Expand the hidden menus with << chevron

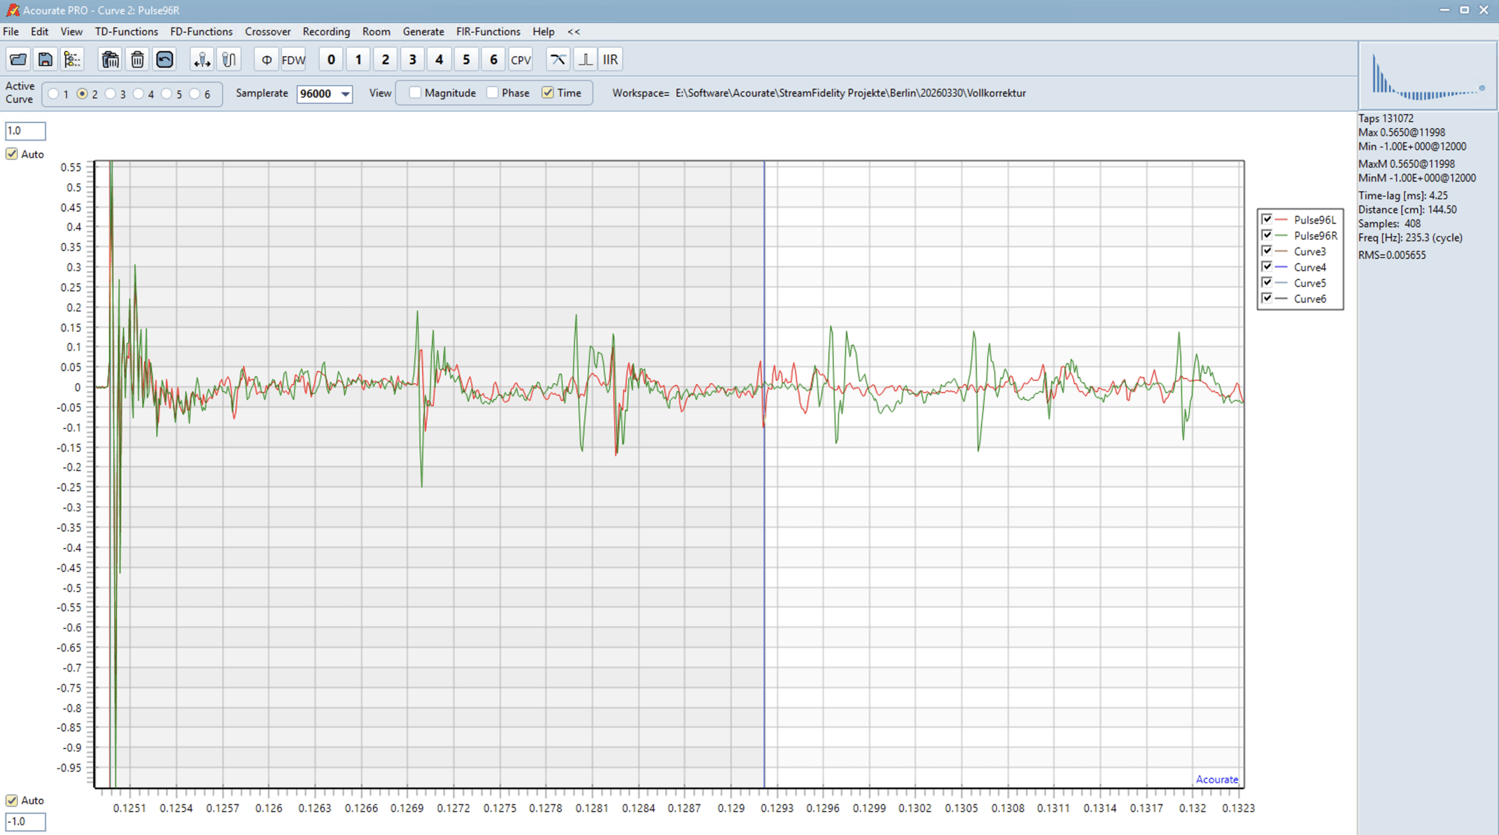(x=573, y=32)
